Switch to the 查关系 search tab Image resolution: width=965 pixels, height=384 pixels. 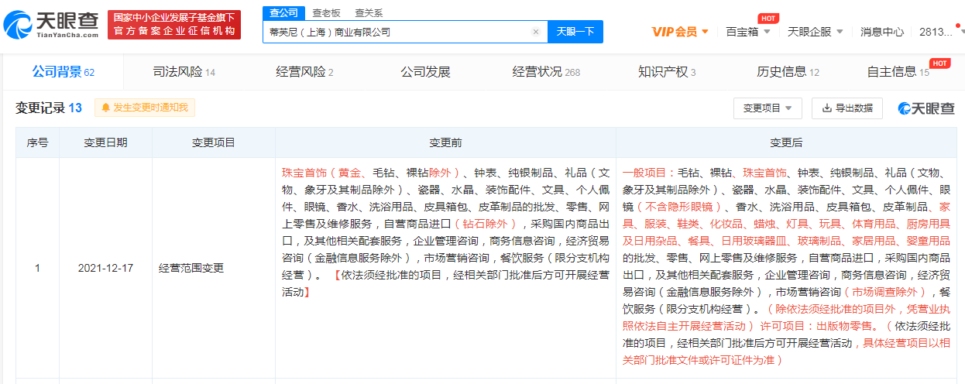pyautogui.click(x=369, y=13)
